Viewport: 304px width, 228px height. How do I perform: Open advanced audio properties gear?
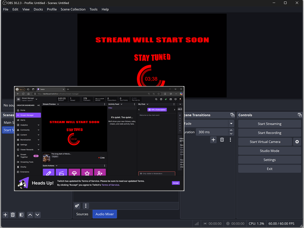77,206
